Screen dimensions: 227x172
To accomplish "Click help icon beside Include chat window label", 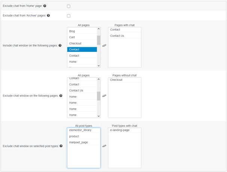I will pos(60,45).
